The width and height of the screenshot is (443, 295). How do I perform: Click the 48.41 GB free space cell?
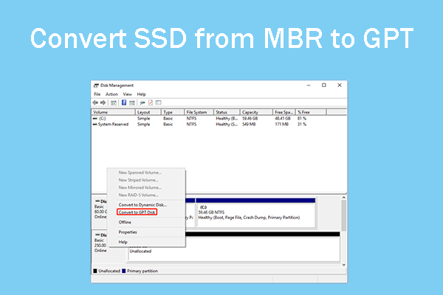tap(283, 119)
